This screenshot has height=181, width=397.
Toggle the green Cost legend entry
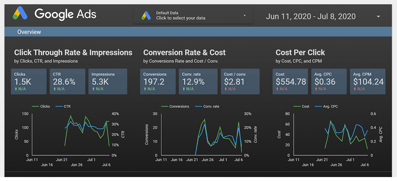click(x=301, y=106)
